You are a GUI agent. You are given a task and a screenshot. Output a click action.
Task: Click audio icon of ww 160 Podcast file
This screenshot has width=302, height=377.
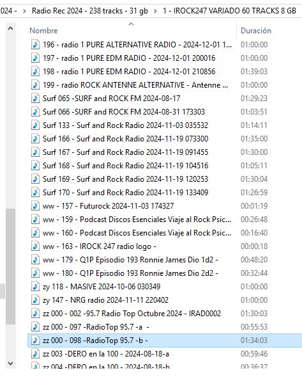tap(35, 233)
